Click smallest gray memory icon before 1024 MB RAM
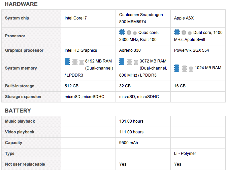Screen dimensions: 227x171 coord(191,69)
